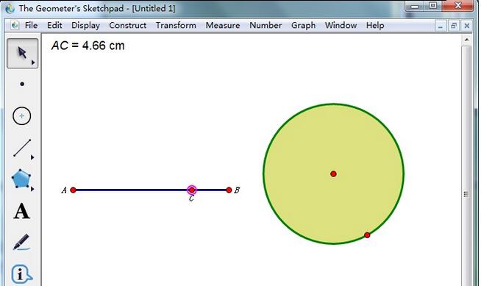Click the AC = 4.66 cm measurement
This screenshot has width=481, height=286.
(x=88, y=46)
